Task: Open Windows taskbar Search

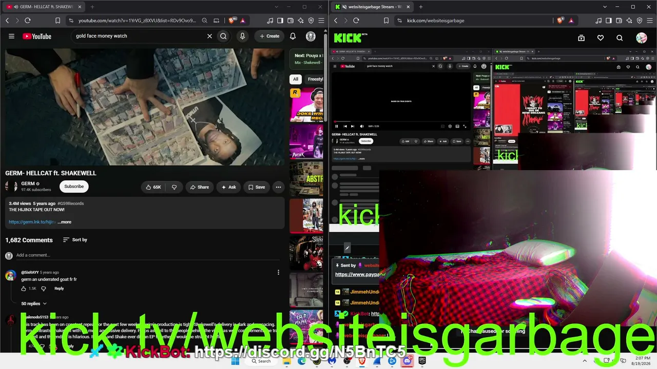Action: click(261, 361)
